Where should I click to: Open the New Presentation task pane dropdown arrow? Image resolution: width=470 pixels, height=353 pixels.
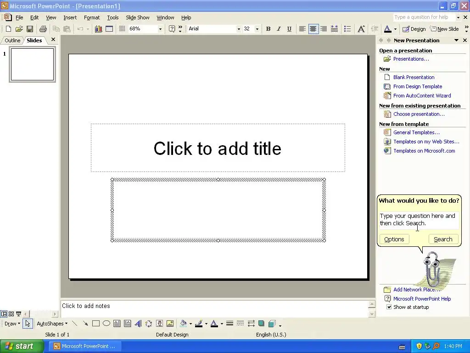click(x=456, y=40)
